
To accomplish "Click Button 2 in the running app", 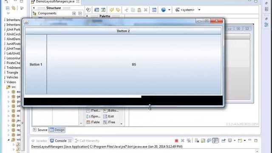I will 123,31.
